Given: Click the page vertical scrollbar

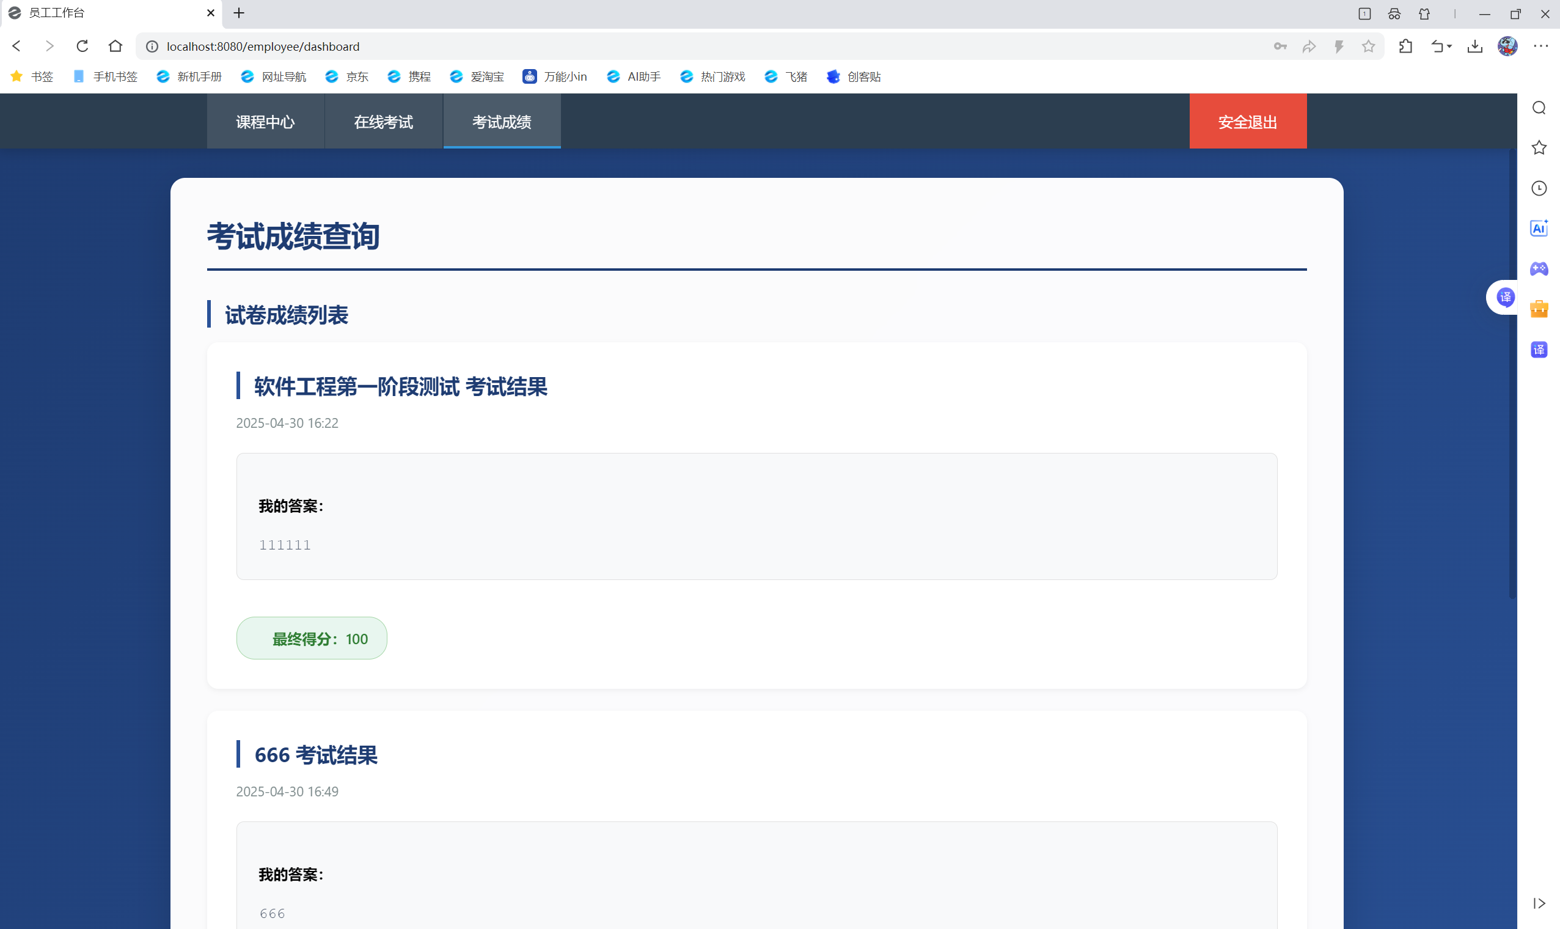Looking at the screenshot, I should pyautogui.click(x=1512, y=376).
